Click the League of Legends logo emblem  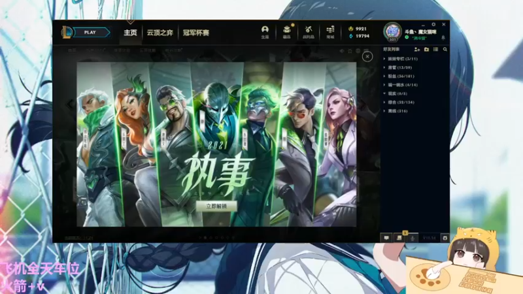66,32
